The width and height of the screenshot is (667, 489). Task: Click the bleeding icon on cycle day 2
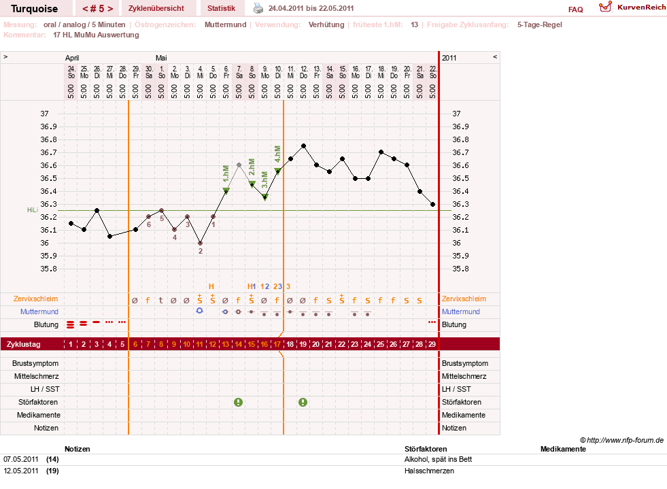pyautogui.click(x=84, y=324)
